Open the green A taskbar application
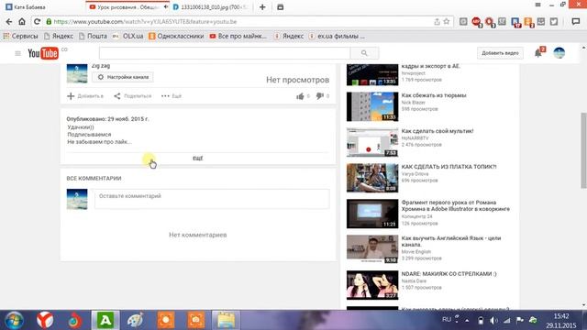Image resolution: width=587 pixels, height=330 pixels. pyautogui.click(x=105, y=321)
